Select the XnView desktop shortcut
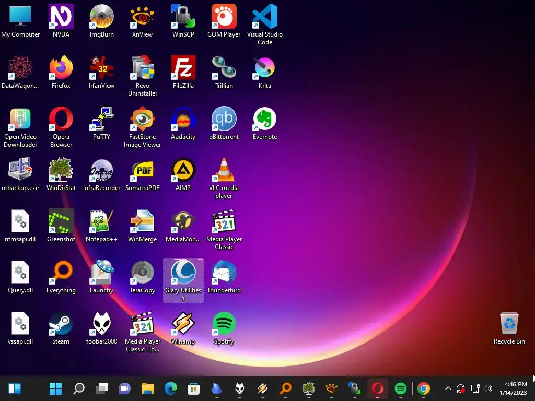 (x=142, y=20)
